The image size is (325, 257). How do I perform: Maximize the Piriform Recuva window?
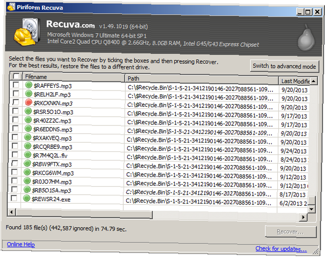click(x=308, y=12)
